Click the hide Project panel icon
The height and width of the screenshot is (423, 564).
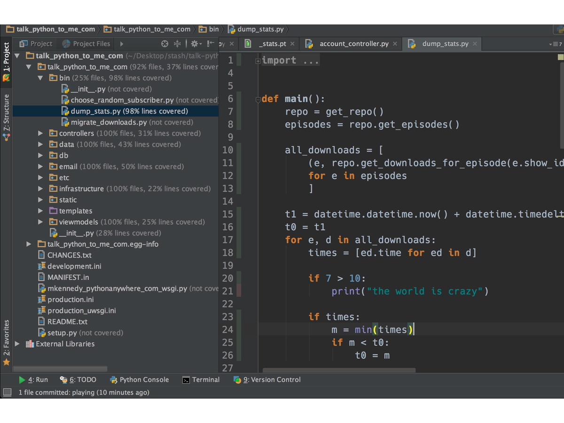tap(211, 44)
